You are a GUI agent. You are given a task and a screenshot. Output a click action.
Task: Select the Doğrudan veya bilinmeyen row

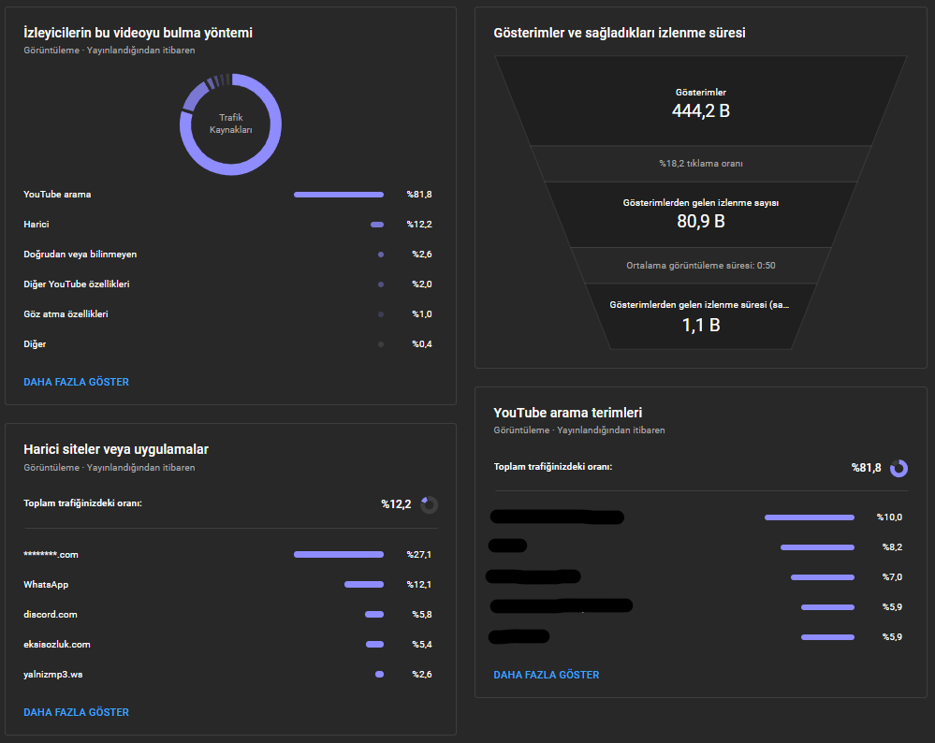(227, 254)
